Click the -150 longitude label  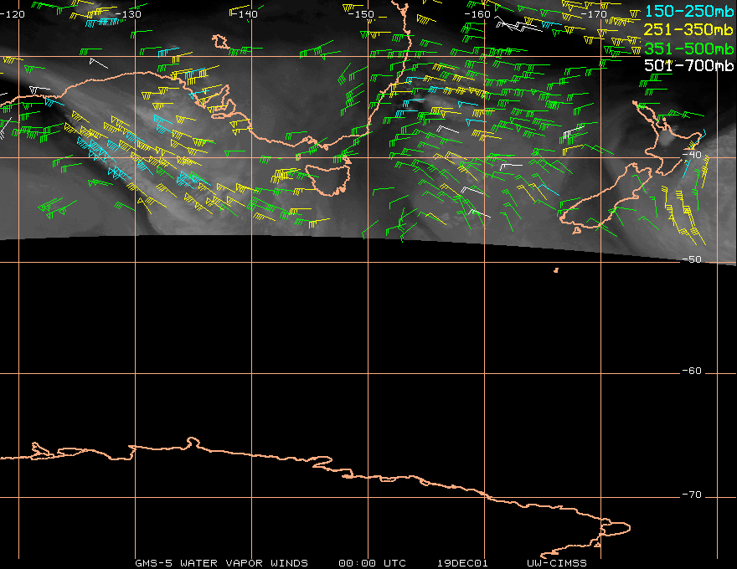(361, 14)
